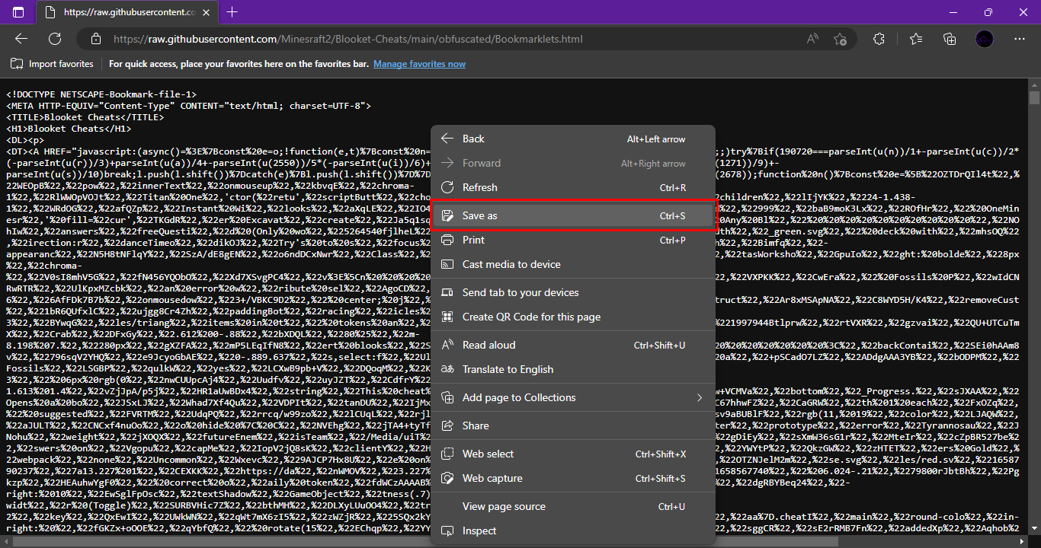Open a new tab with plus button
1041x548 pixels.
232,12
